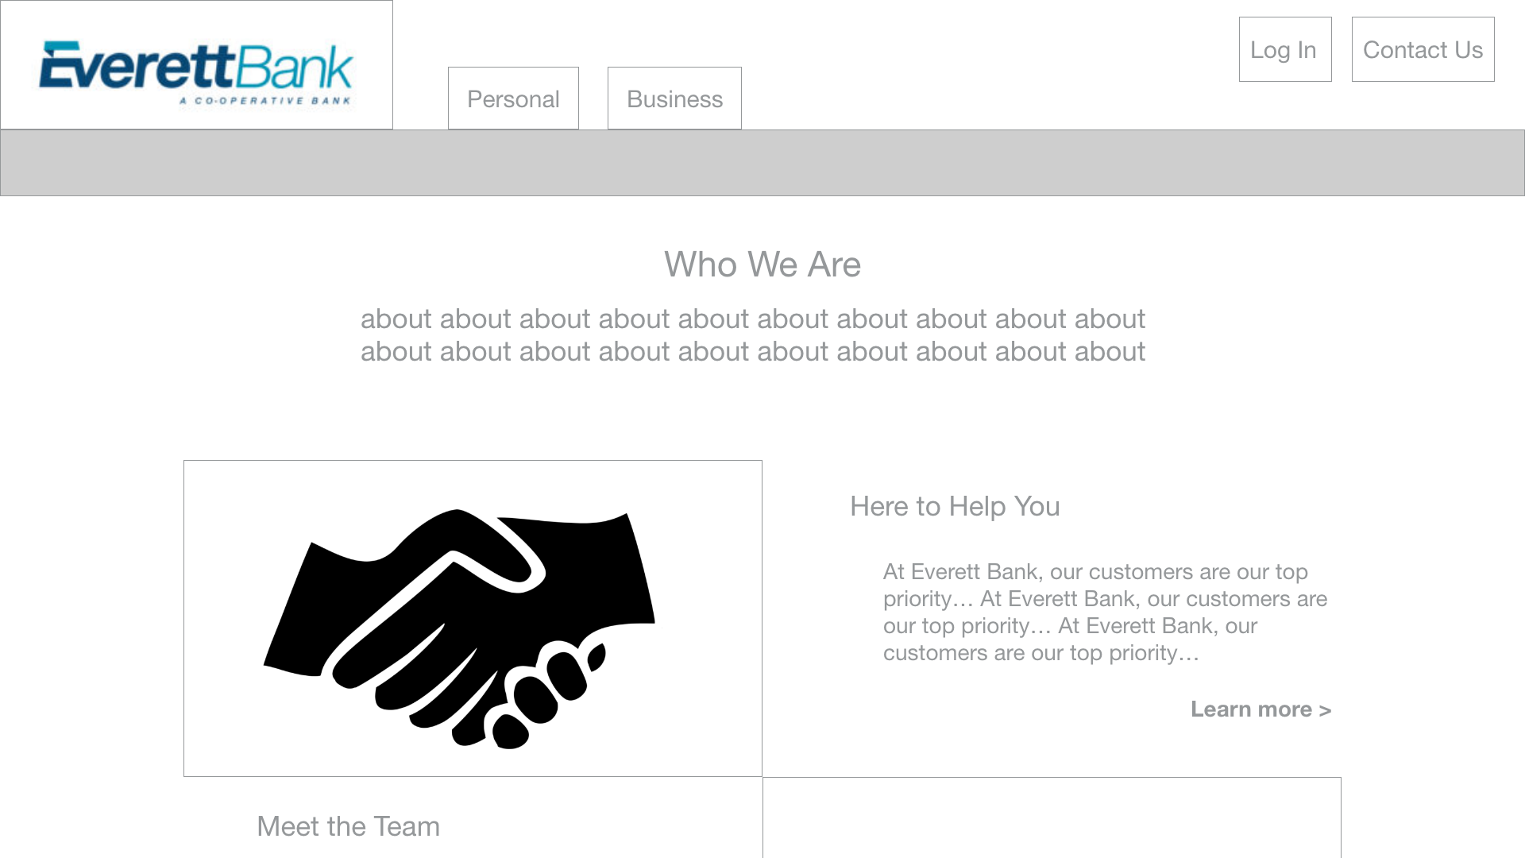Viewport: 1525px width, 858px height.
Task: Click the Log In button
Action: click(x=1285, y=49)
